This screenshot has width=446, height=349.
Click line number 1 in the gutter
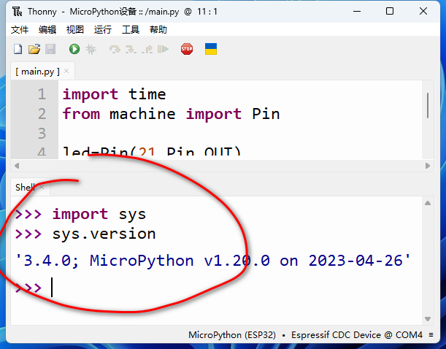42,94
